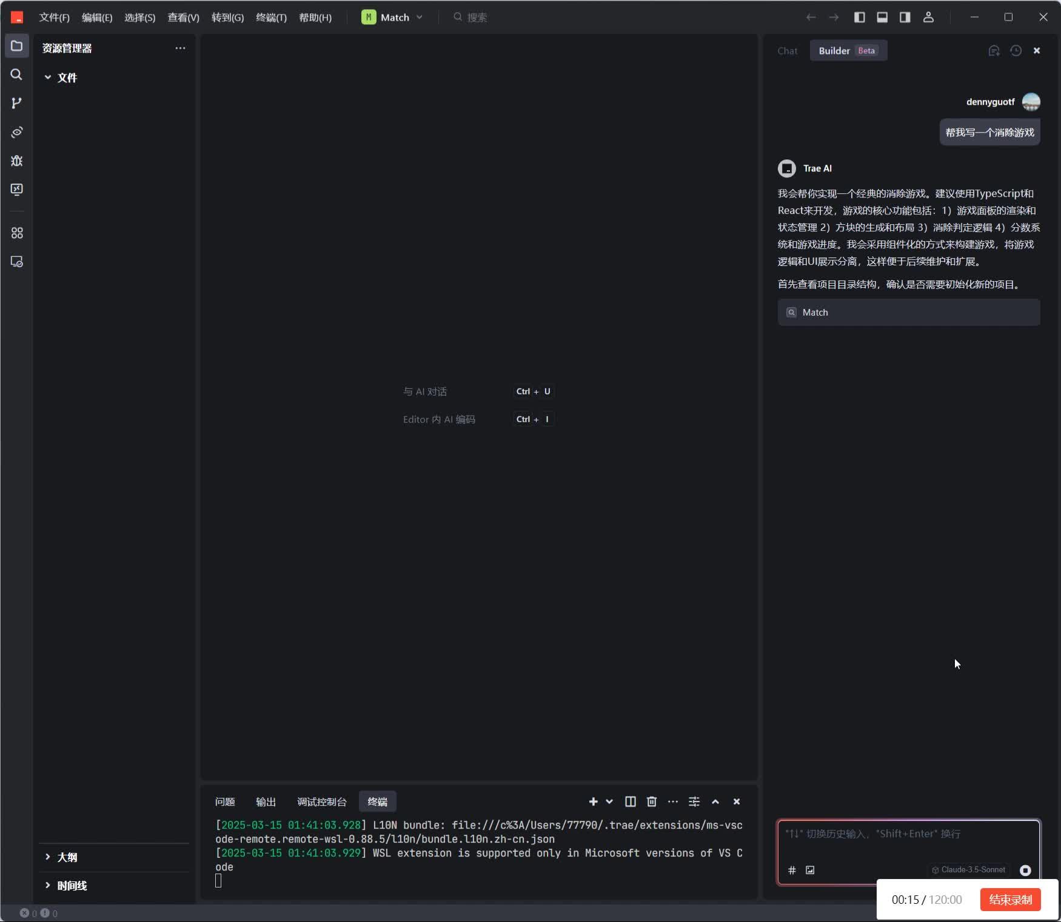Kill the terminal with the trash icon
The width and height of the screenshot is (1061, 922).
click(651, 801)
